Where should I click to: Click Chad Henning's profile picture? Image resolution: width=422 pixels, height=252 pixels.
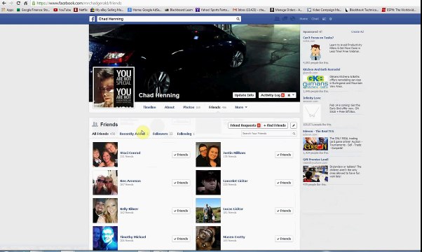tap(114, 87)
